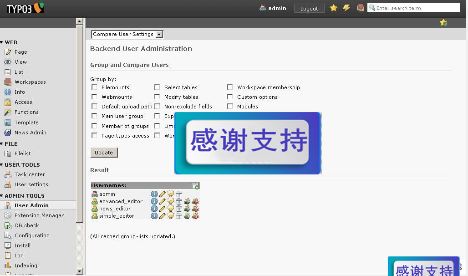Image resolution: width=468 pixels, height=276 pixels.
Task: Check the Select tables option
Action: coord(157,87)
